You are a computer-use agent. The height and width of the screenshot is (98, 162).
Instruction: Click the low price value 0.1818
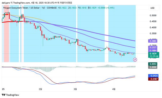click(x=83, y=8)
